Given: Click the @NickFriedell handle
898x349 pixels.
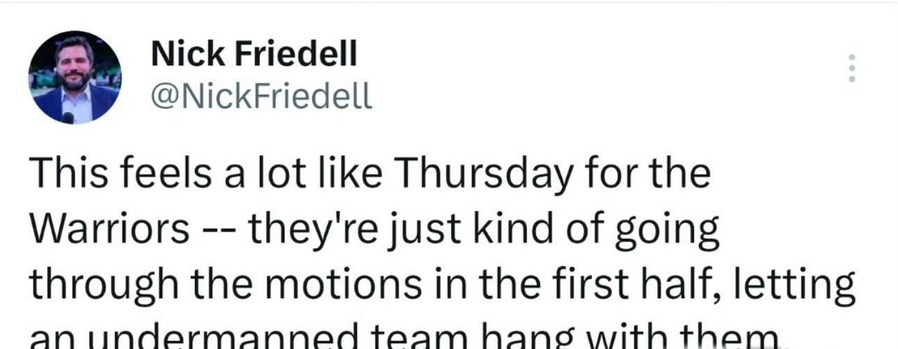Looking at the screenshot, I should tap(261, 98).
